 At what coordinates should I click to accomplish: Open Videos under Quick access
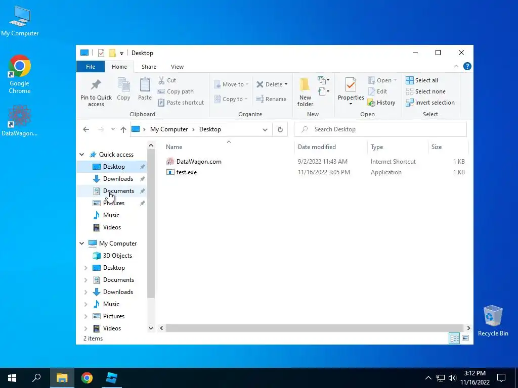pos(112,227)
